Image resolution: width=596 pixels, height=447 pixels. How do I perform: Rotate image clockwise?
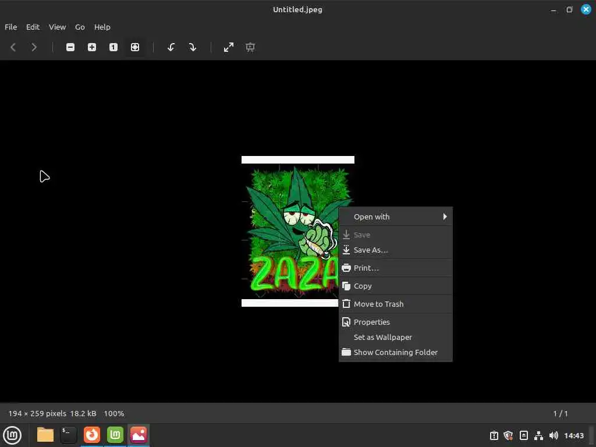192,47
